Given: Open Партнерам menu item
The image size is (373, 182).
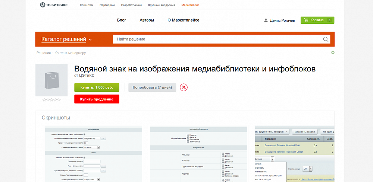Looking at the screenshot, I should pos(107,5).
